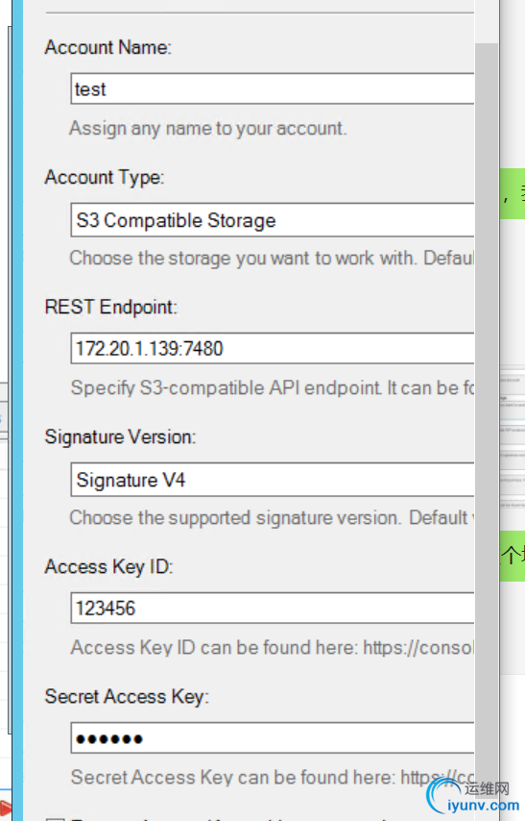Open the Access Key ID console link

point(418,648)
